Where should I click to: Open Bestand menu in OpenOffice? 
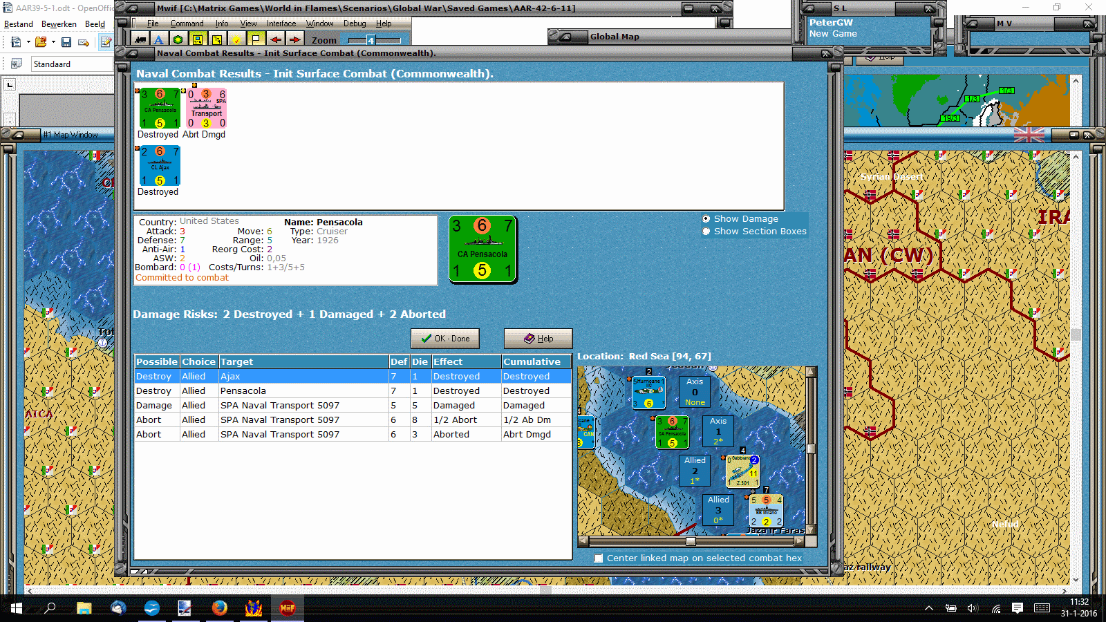19,24
